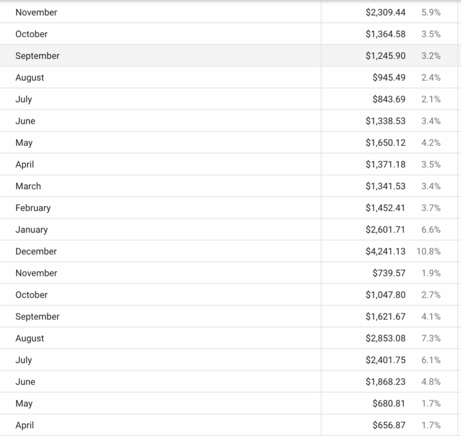Click the $843.69 July amount

click(x=389, y=99)
